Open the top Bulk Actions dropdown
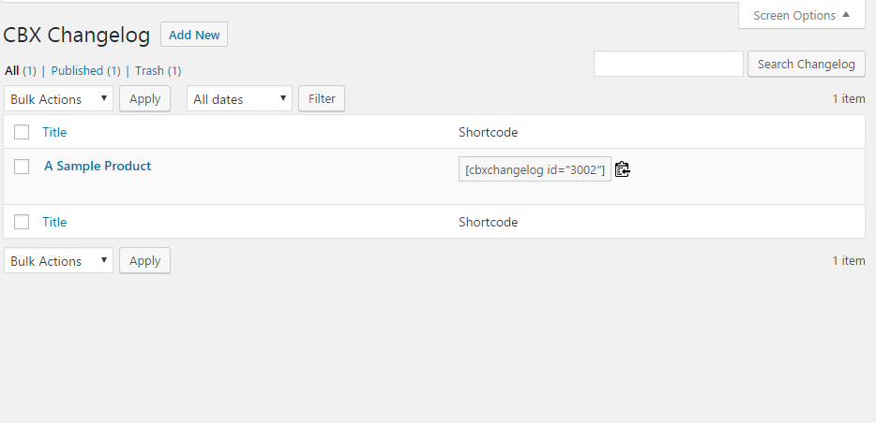The image size is (876, 423). point(58,99)
